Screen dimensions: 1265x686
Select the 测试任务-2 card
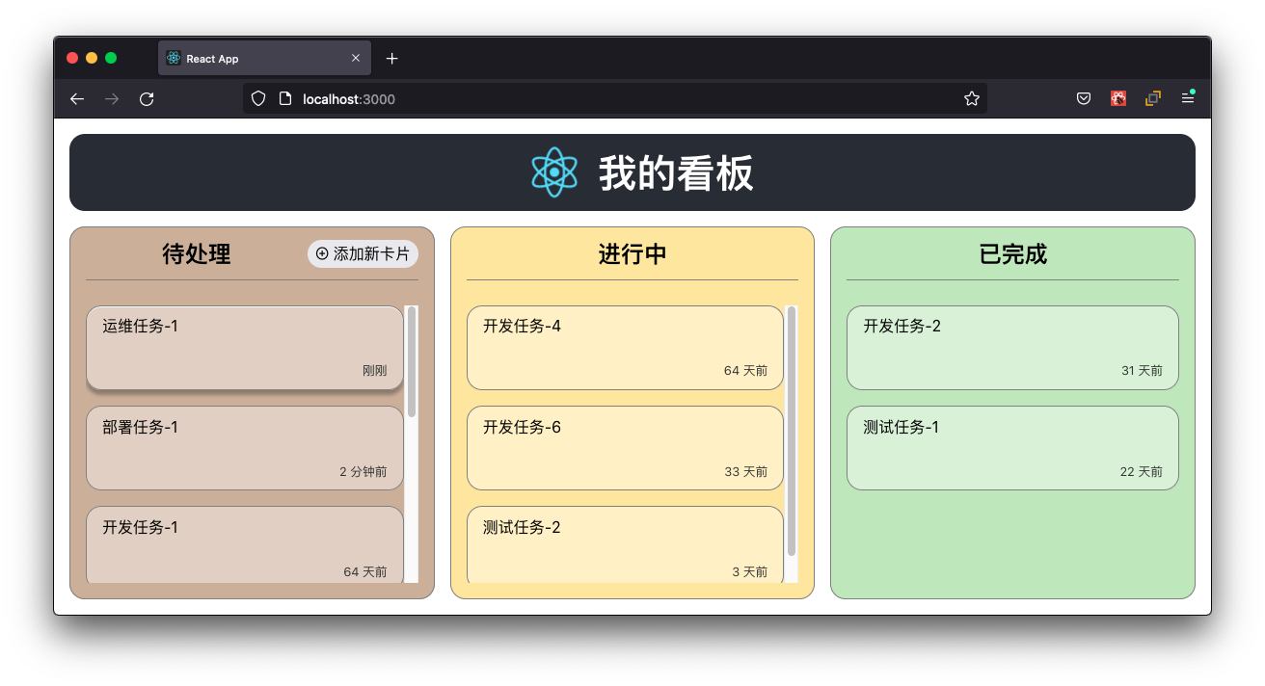click(625, 545)
